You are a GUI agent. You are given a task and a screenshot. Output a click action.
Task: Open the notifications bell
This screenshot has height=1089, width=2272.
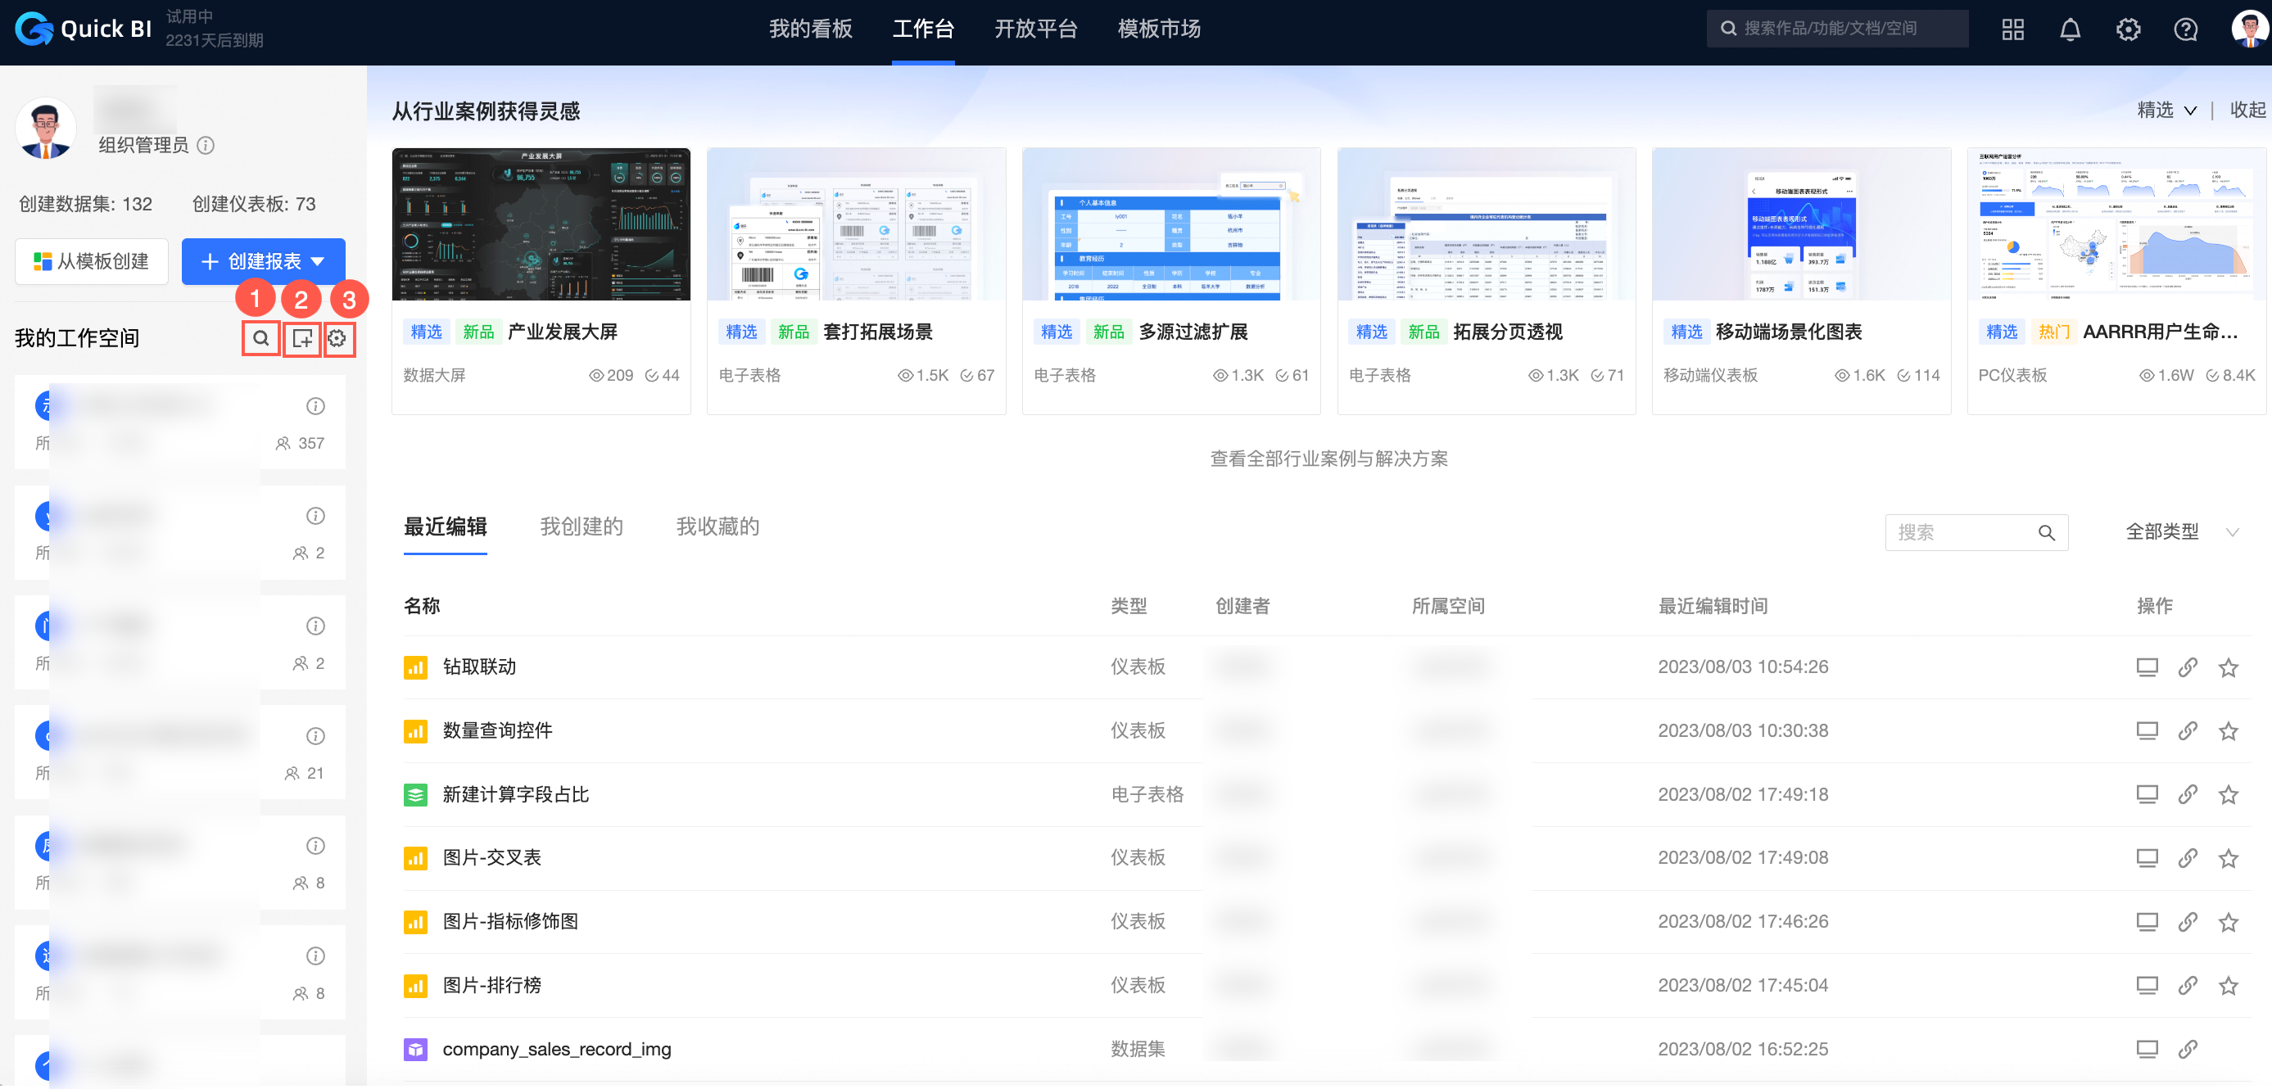pyautogui.click(x=2070, y=29)
